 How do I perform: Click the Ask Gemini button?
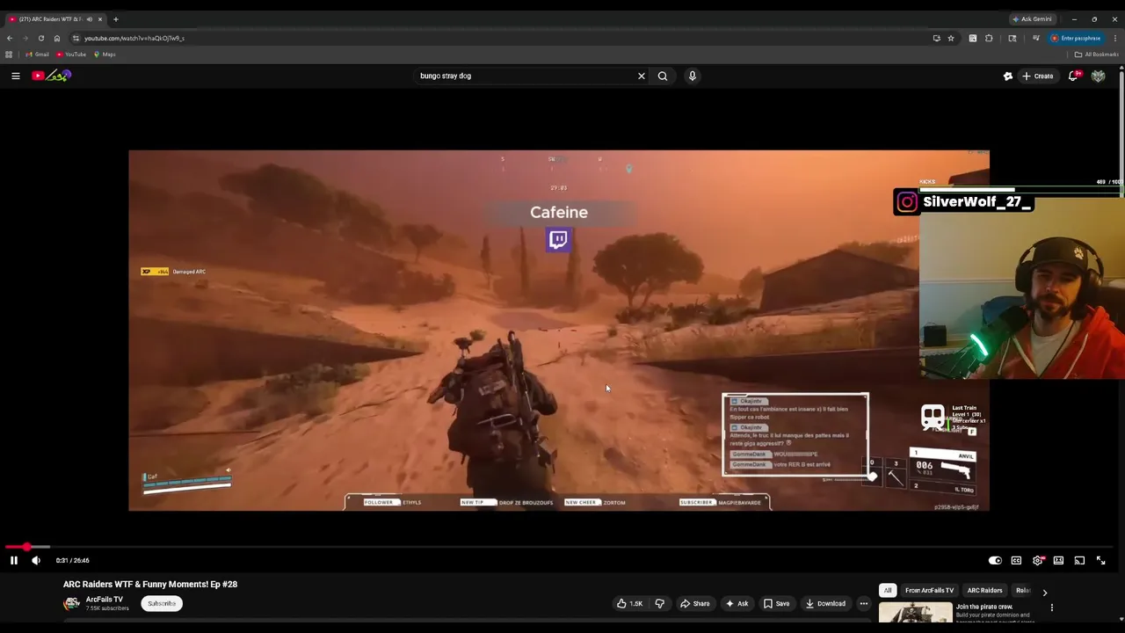click(x=1033, y=18)
